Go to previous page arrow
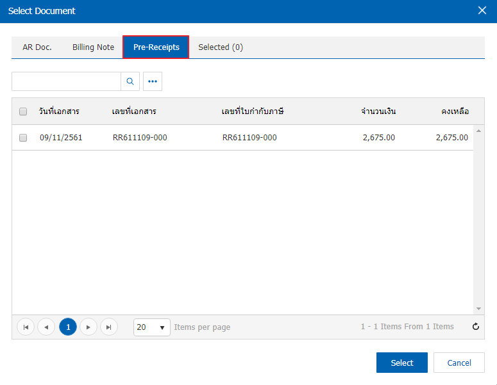This screenshot has height=385, width=497. [46, 327]
